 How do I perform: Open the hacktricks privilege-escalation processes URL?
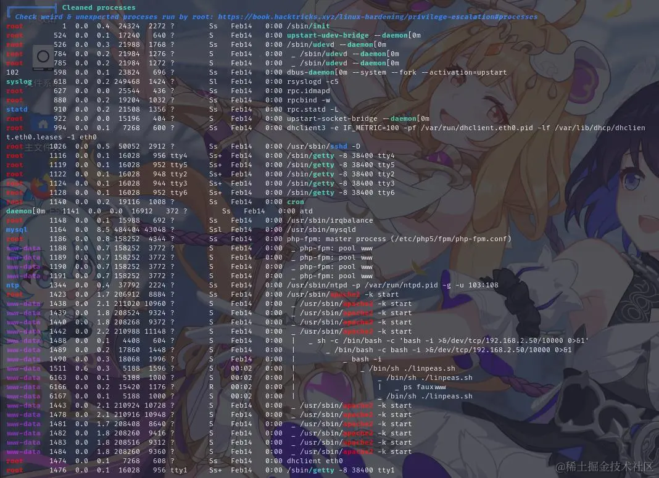click(378, 17)
